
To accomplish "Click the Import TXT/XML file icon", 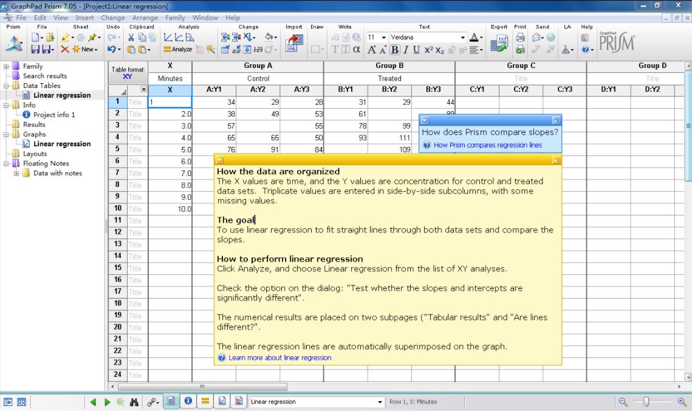I will [294, 43].
